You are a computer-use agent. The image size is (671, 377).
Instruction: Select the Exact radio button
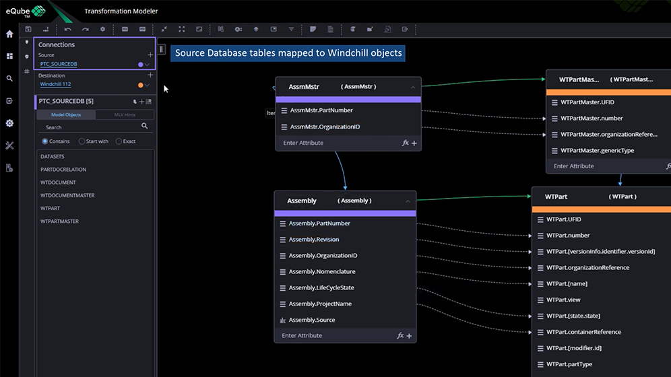point(119,141)
